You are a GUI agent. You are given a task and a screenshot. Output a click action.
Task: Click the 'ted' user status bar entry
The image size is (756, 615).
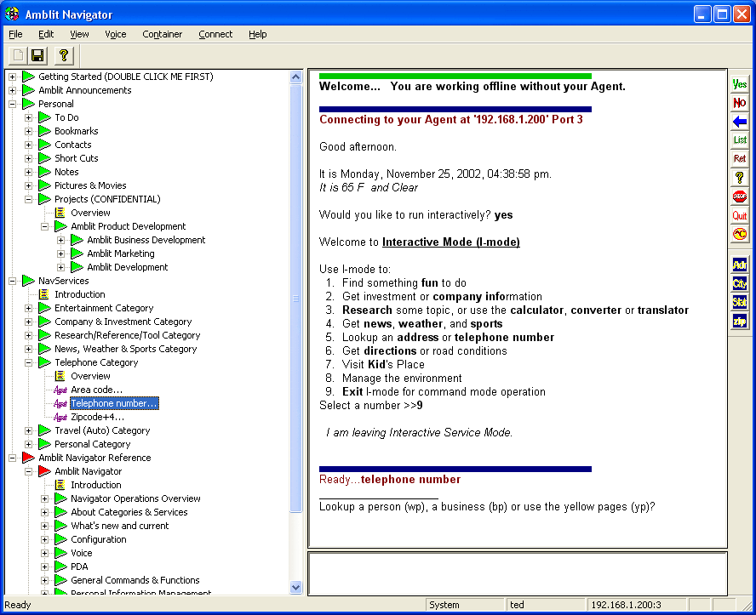(x=545, y=605)
